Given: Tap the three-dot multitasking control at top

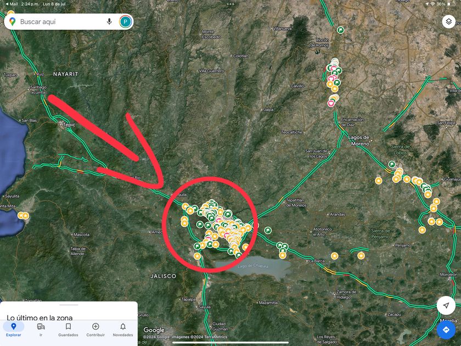Looking at the screenshot, I should [x=231, y=4].
